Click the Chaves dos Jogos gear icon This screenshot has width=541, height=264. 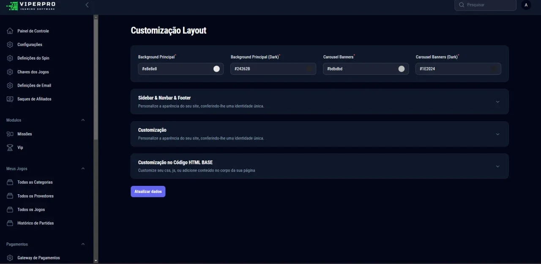point(10,72)
